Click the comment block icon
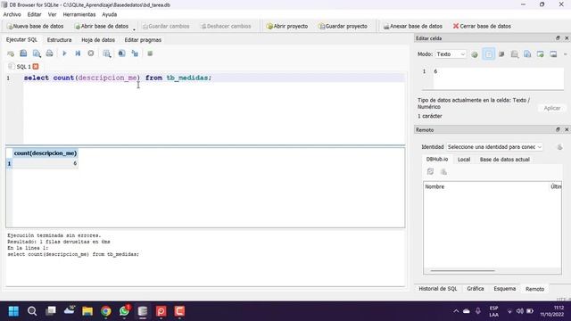Image resolution: width=571 pixels, height=321 pixels. [x=150, y=53]
